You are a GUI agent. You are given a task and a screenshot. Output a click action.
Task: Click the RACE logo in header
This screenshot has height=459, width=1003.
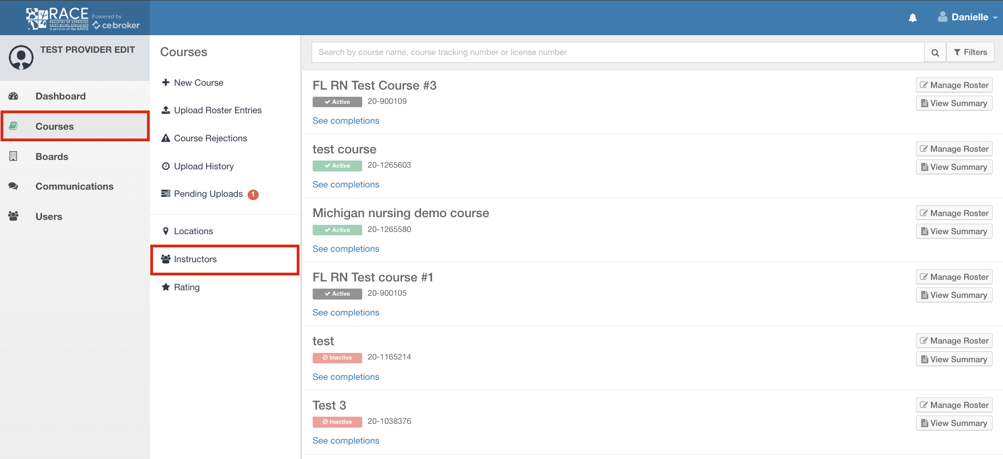pos(57,18)
